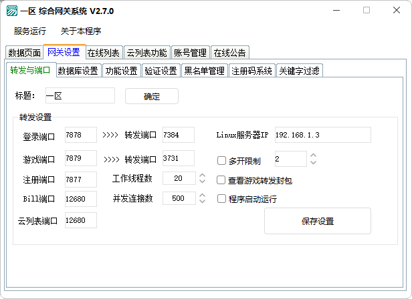
Task: Enable the 多开限制 checkbox
Action: (222, 160)
